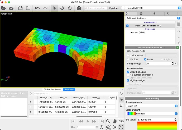182x130 pixels.
Task: Jump to the first animation frame
Action: tap(73, 121)
